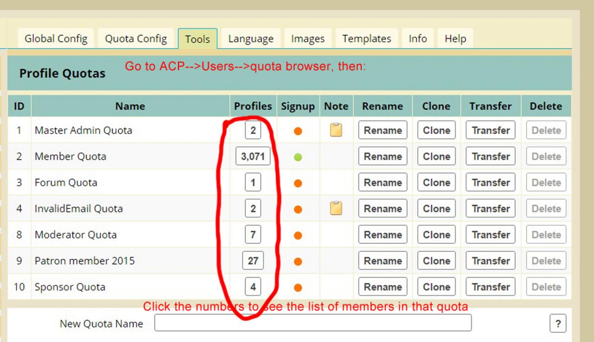Toggle signup indicator for Forum Quota

(x=298, y=183)
